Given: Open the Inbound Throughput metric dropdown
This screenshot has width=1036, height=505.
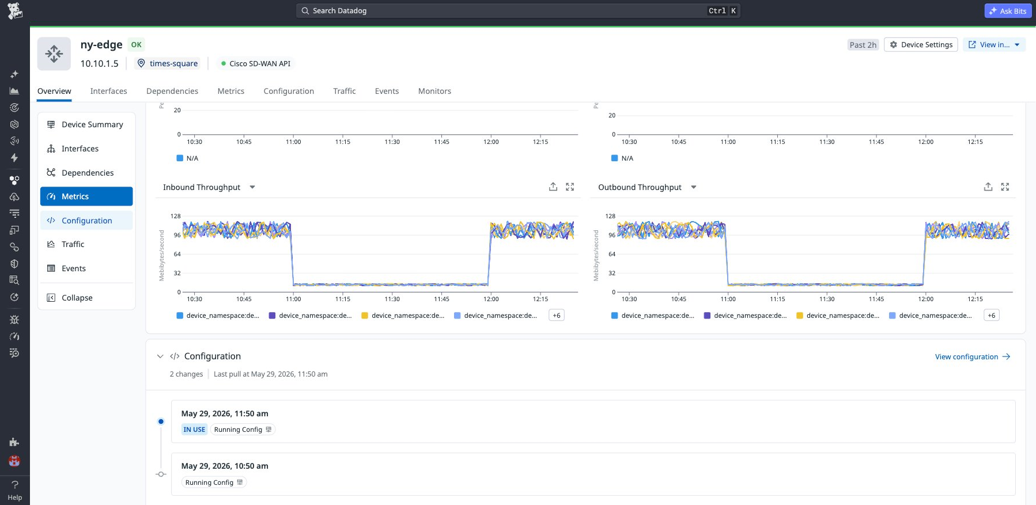Looking at the screenshot, I should point(252,187).
